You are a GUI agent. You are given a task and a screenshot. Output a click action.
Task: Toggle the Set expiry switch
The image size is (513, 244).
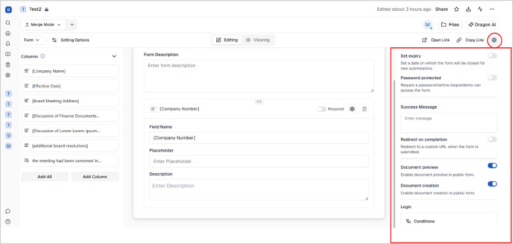pyautogui.click(x=492, y=56)
